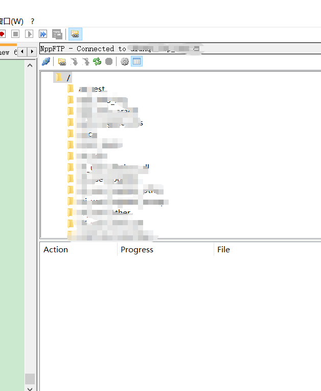Run macro multiple times icon

coord(43,34)
